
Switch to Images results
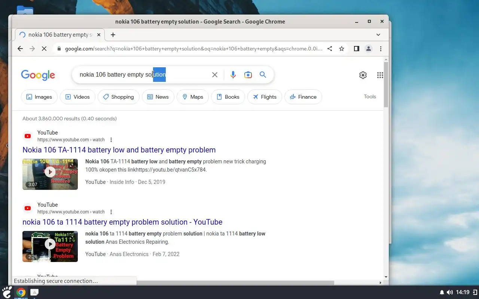(x=39, y=97)
